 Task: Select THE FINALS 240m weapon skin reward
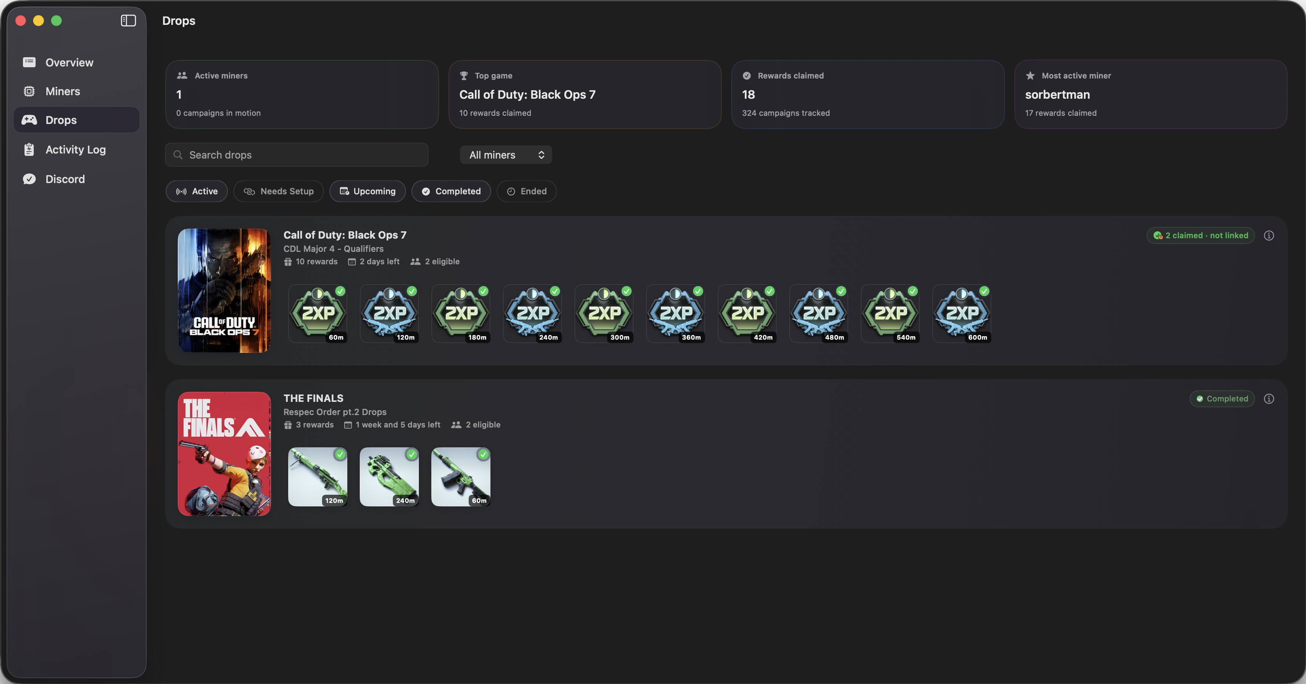[389, 477]
